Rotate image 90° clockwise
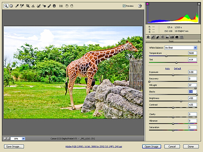 click(72, 6)
